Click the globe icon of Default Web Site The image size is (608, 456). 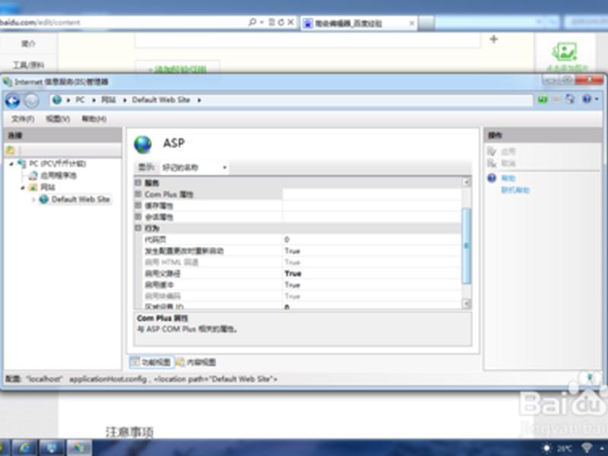click(44, 199)
